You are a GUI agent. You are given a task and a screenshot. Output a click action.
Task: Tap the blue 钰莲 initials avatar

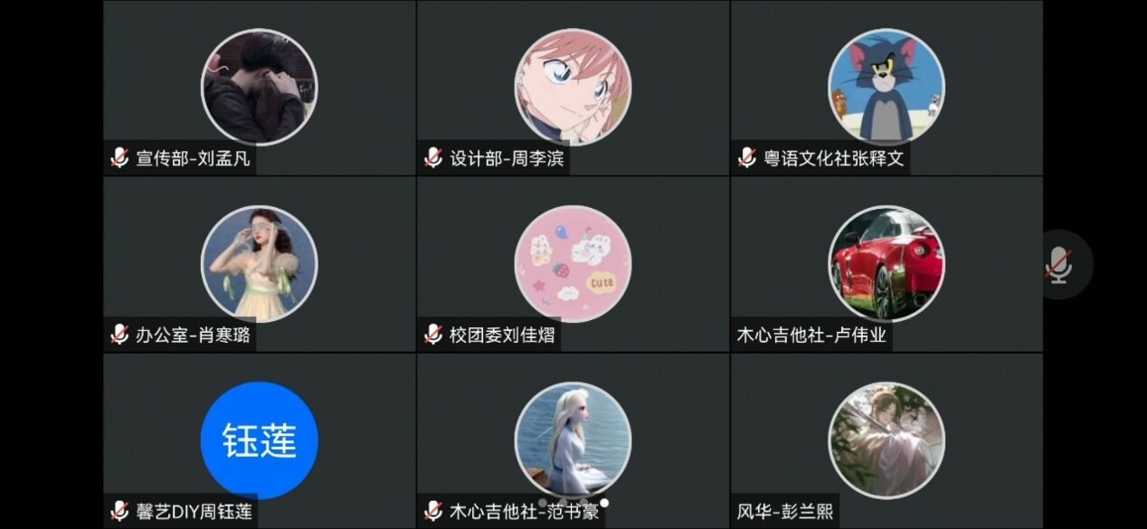[260, 440]
